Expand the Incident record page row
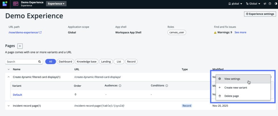The image size is (278, 116). pyautogui.click(x=9, y=106)
